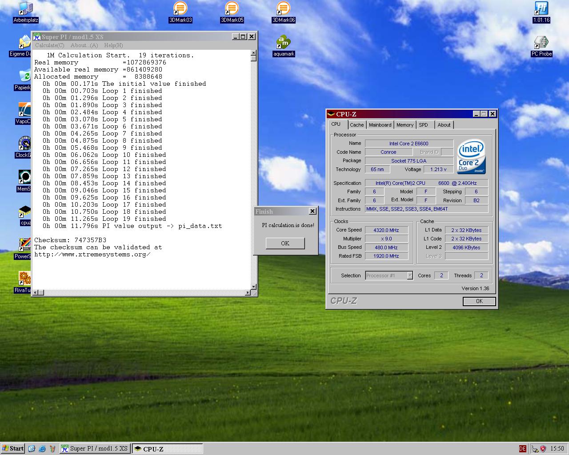Click the Rated FSB 1920.0 MHz field
The height and width of the screenshot is (455, 569).
tap(386, 256)
